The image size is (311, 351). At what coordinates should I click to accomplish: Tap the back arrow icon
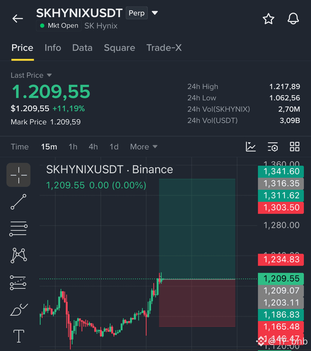[18, 18]
